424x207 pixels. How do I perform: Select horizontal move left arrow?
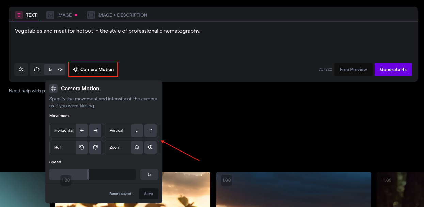click(x=82, y=130)
